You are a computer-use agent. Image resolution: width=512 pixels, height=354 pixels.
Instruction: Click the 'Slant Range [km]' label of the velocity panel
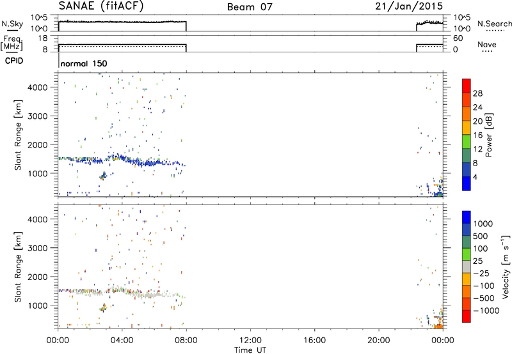pos(18,266)
